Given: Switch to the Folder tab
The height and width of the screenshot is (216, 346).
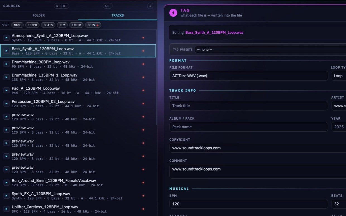Looking at the screenshot, I should [39, 15].
